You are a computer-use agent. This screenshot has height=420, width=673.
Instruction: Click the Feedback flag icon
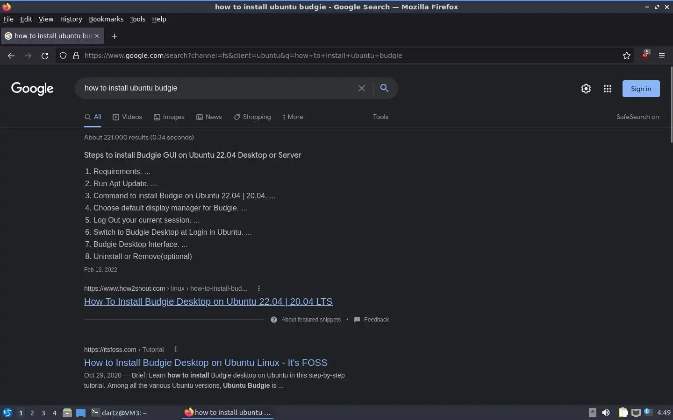[x=357, y=320]
